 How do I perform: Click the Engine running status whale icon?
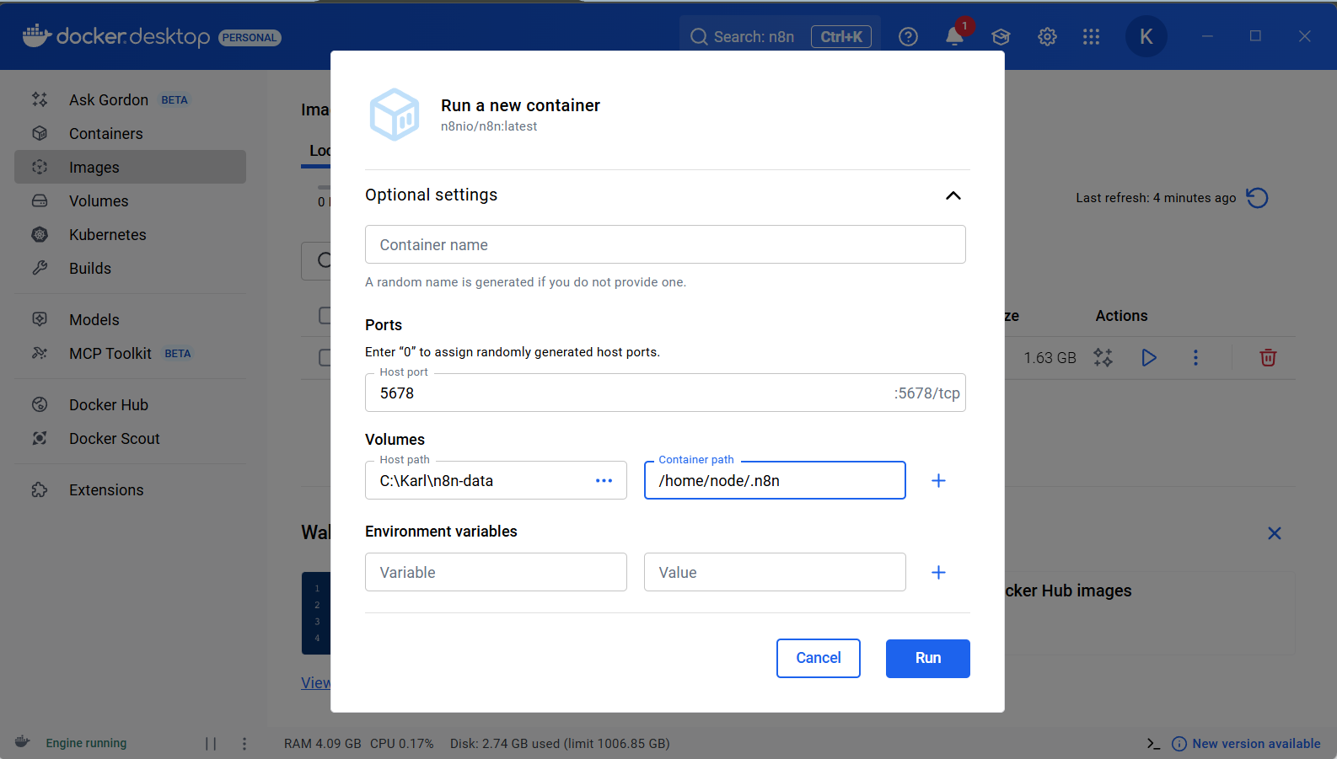tap(23, 742)
